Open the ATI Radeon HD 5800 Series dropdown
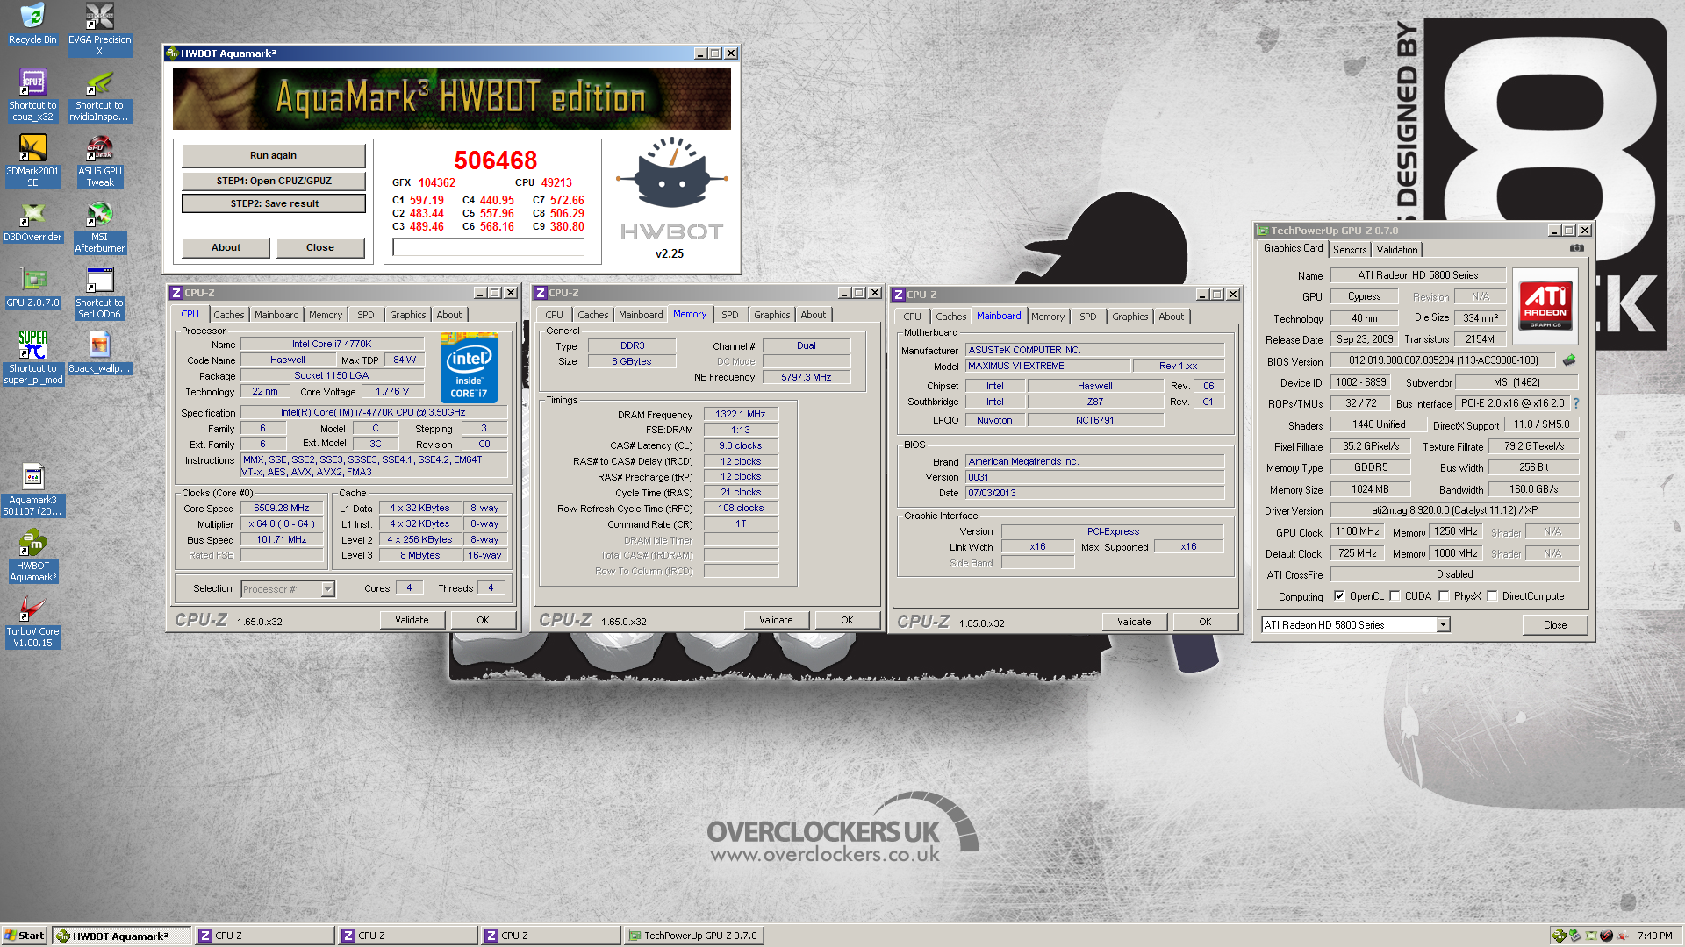The height and width of the screenshot is (947, 1685). tap(1443, 625)
